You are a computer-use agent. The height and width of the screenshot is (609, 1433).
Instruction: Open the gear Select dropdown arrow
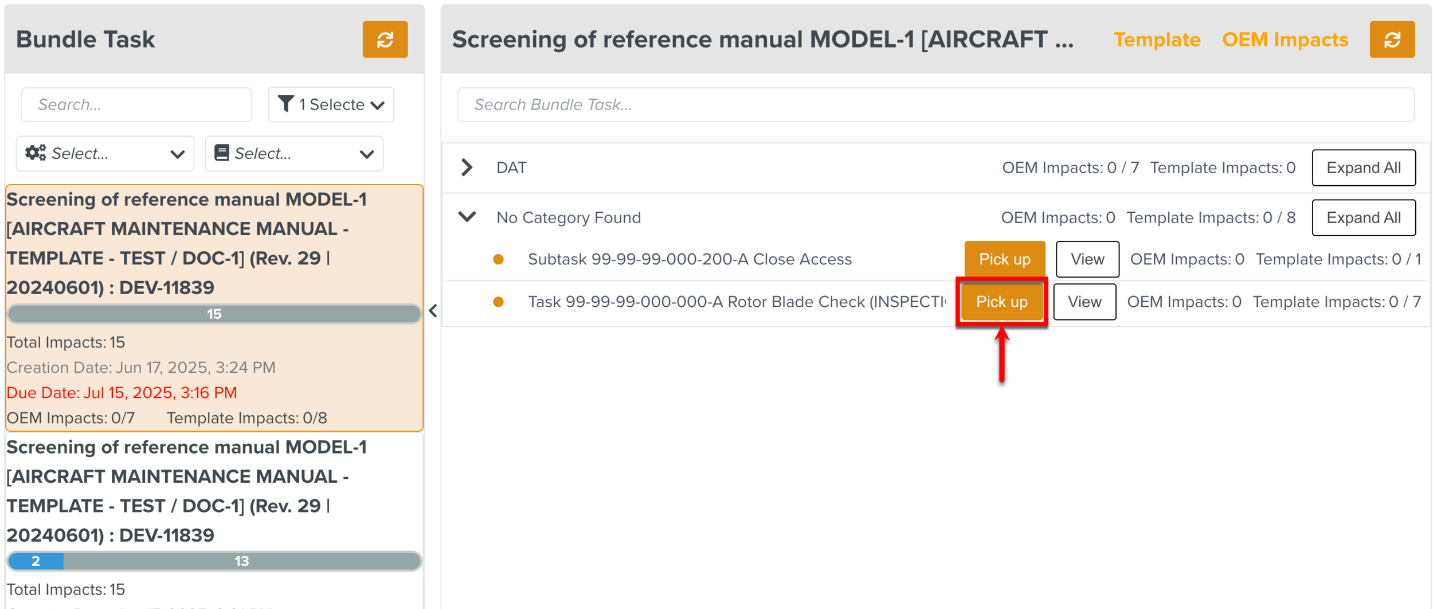[178, 154]
